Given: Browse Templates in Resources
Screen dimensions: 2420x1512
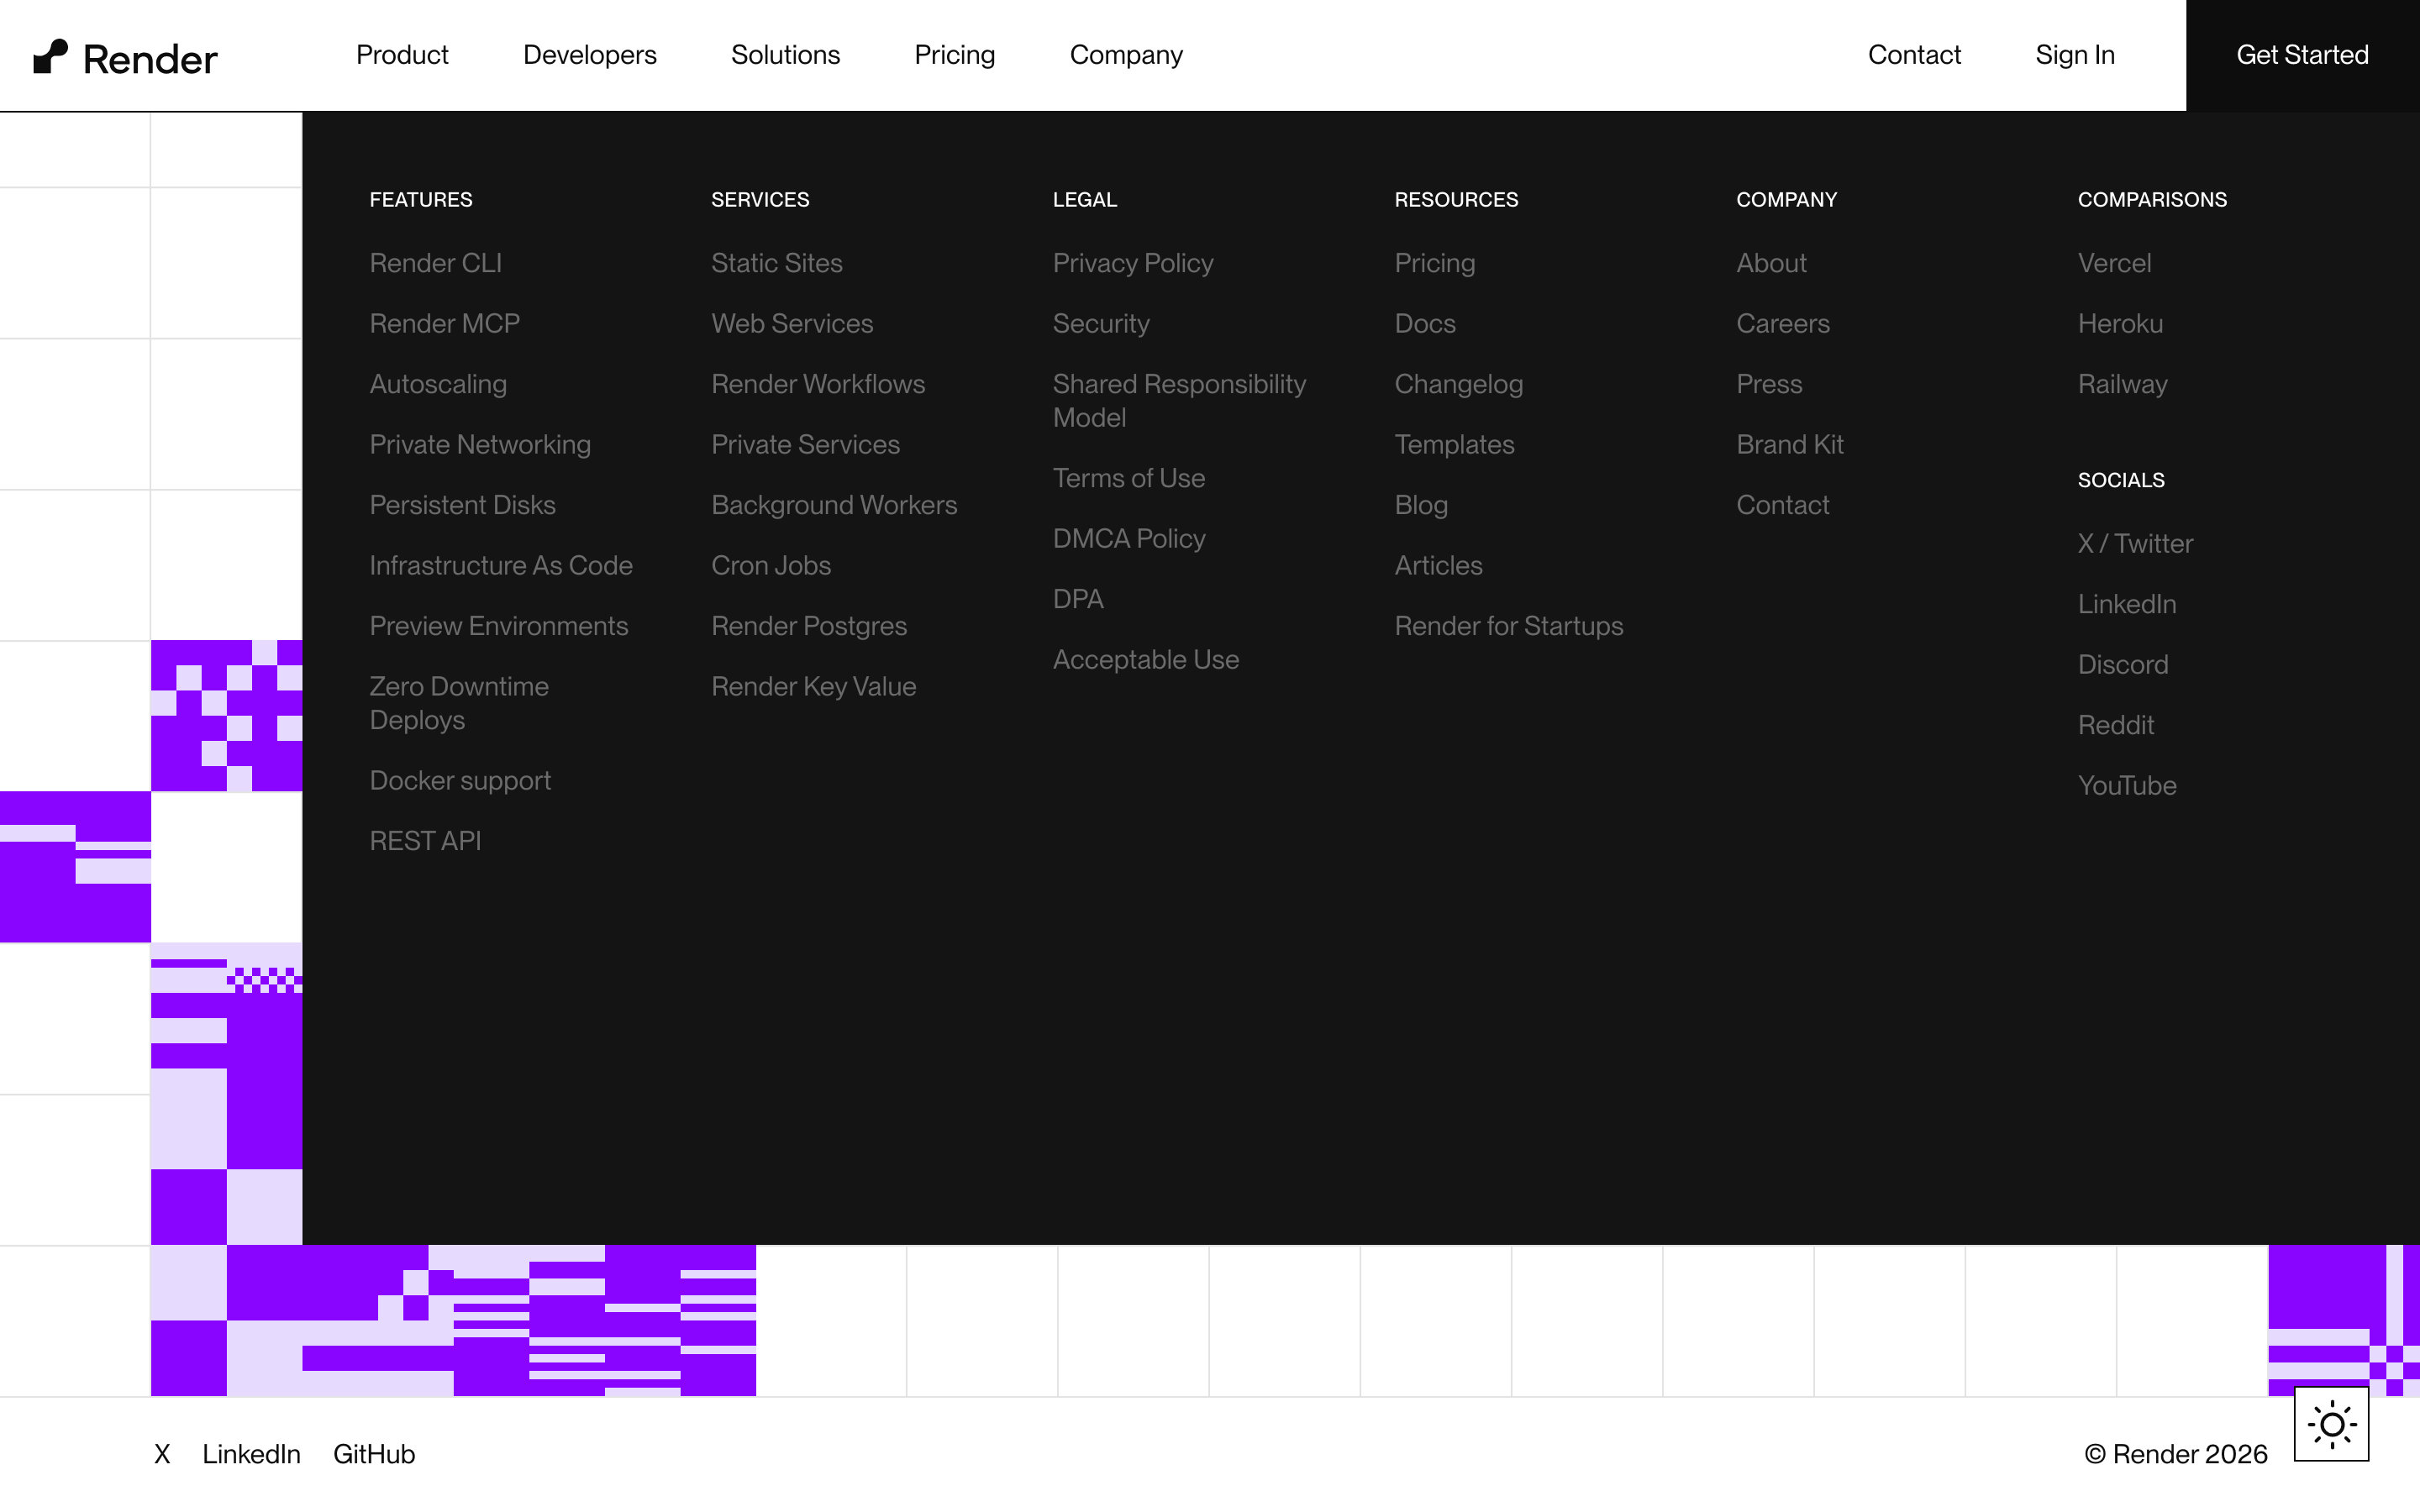Looking at the screenshot, I should pyautogui.click(x=1454, y=444).
